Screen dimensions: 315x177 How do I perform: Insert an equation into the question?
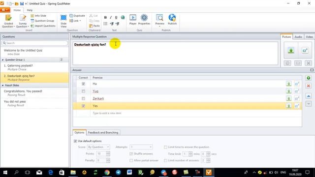coord(305,50)
